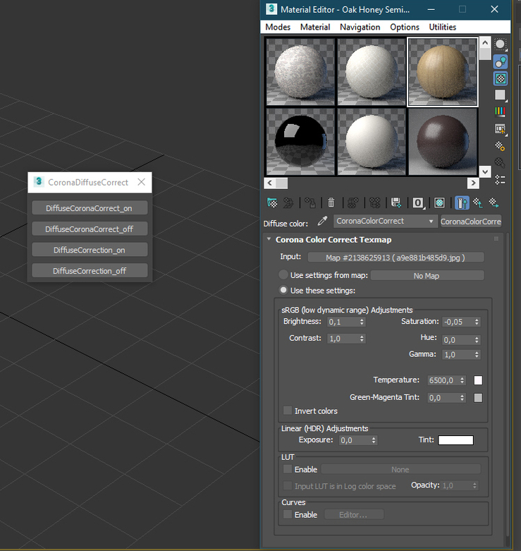Enable the LUT checkbox
Viewport: 521px width, 551px height.
pyautogui.click(x=288, y=469)
